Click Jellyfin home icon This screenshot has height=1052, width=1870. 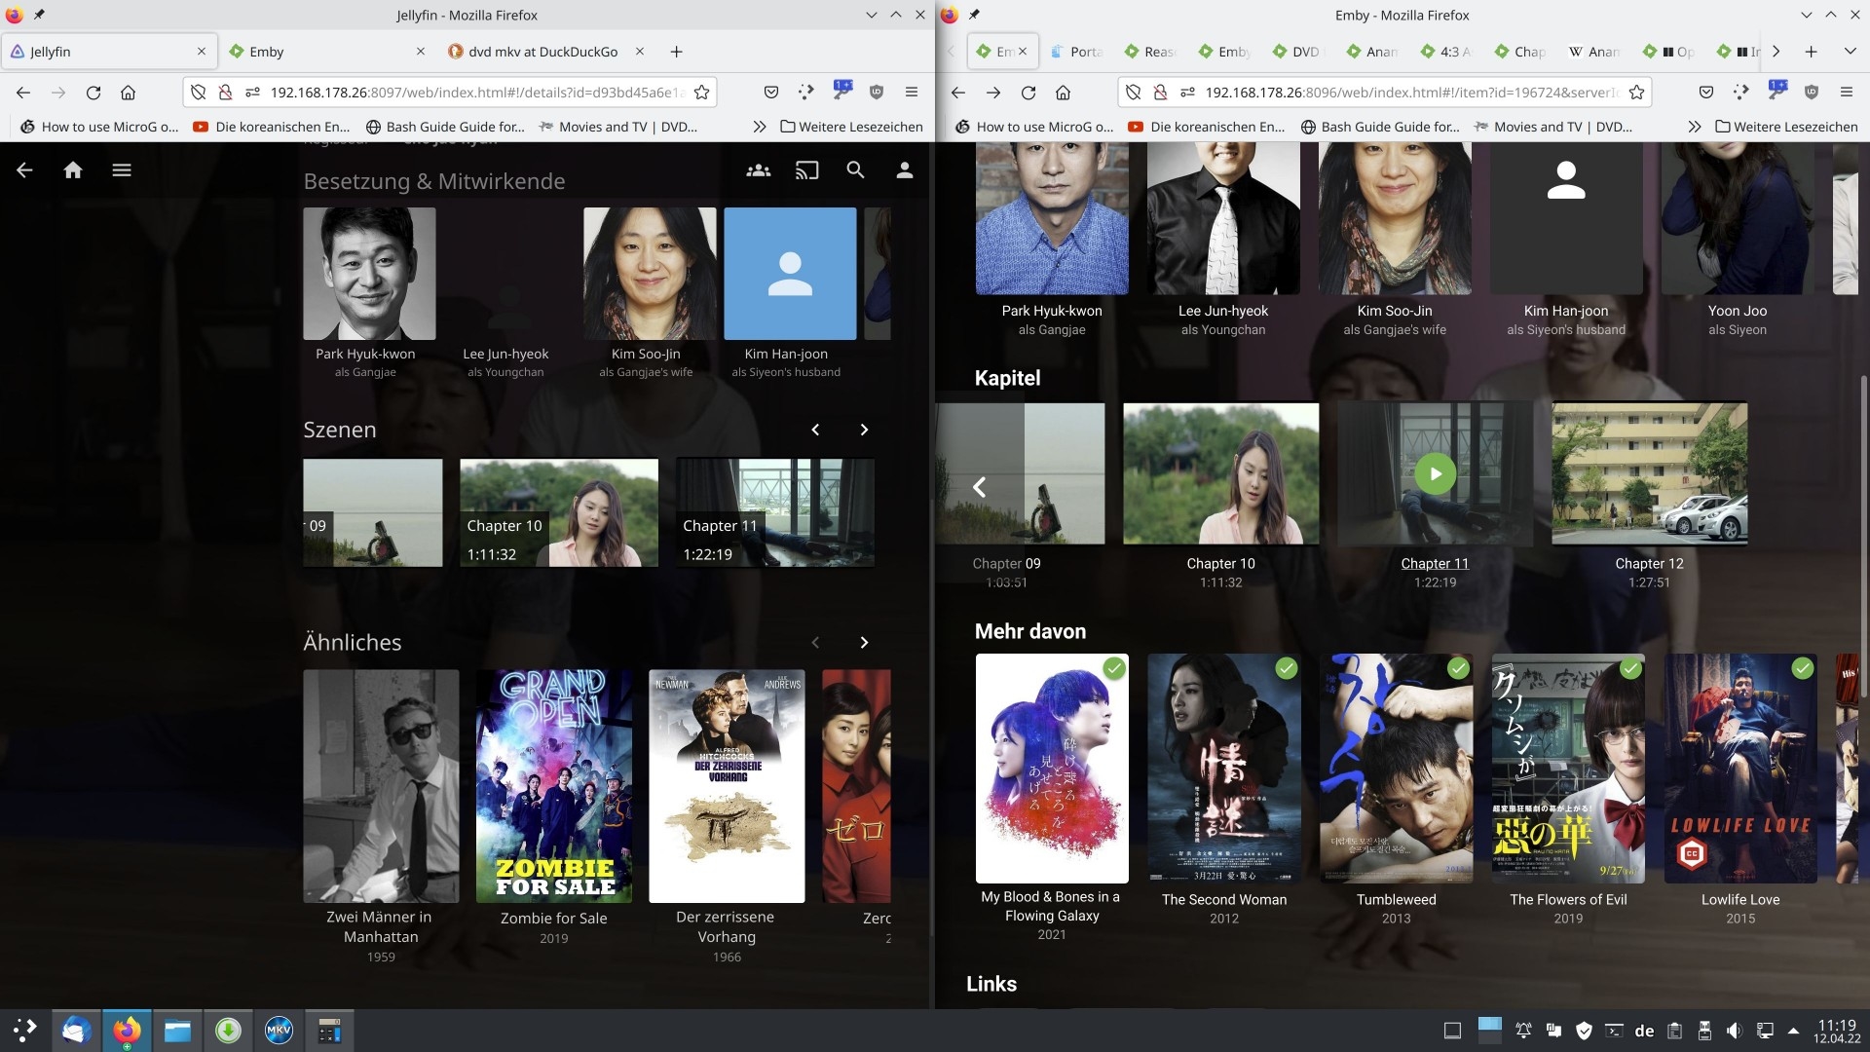point(73,170)
